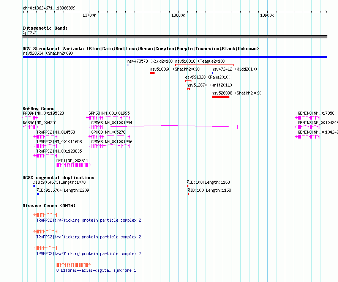Select the TRAPPC2|NM_001128835 transcript label
The width and height of the screenshot is (338, 282).
pos(59,151)
